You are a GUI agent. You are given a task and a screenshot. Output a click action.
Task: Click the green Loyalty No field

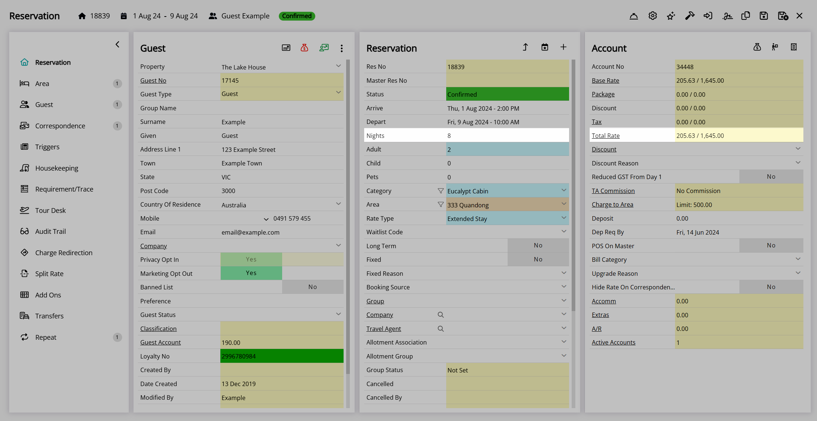click(x=282, y=356)
